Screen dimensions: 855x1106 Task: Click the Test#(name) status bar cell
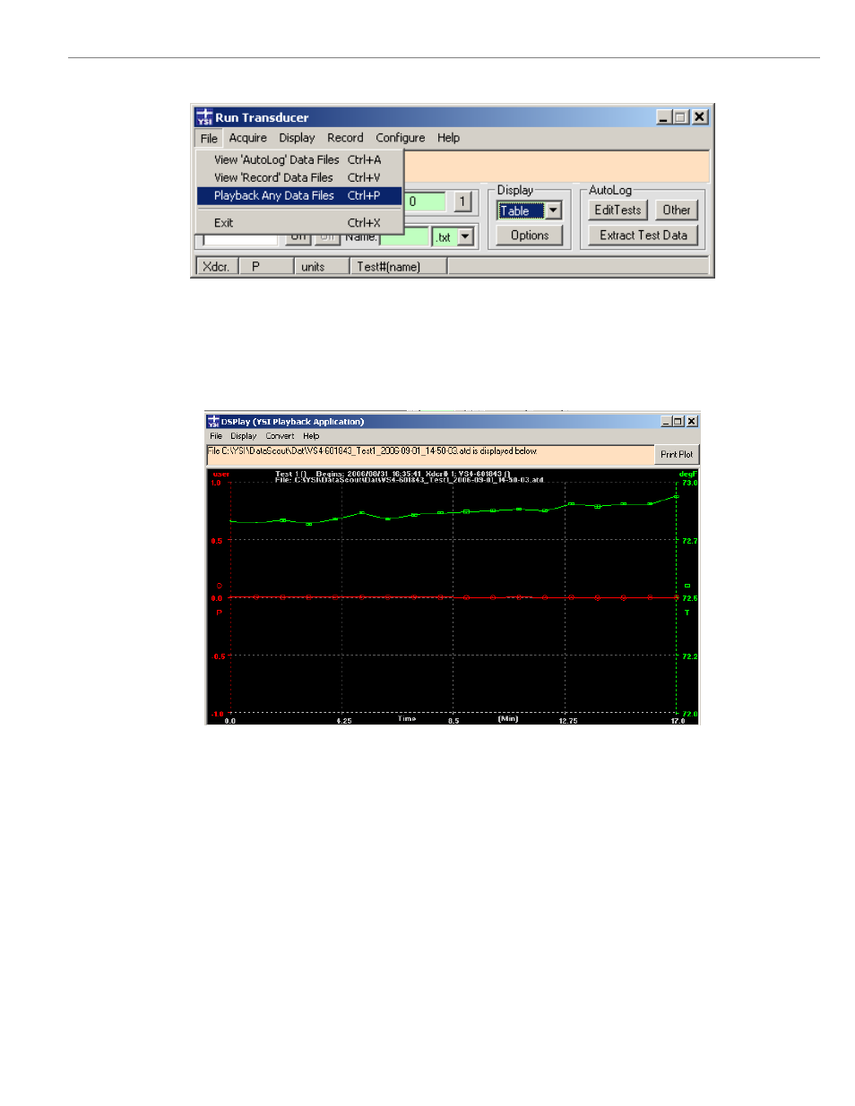[398, 266]
